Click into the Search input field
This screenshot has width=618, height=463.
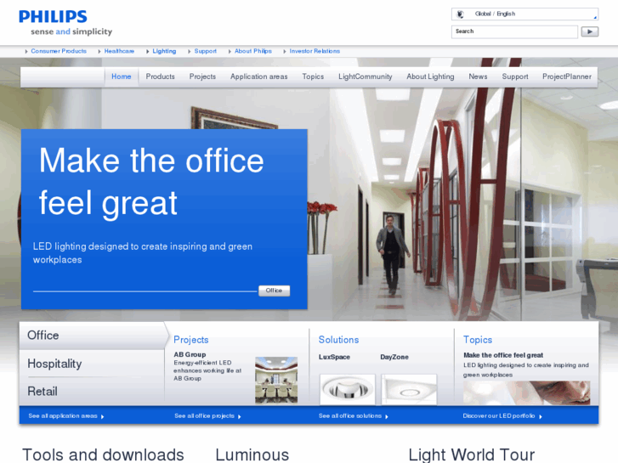513,31
